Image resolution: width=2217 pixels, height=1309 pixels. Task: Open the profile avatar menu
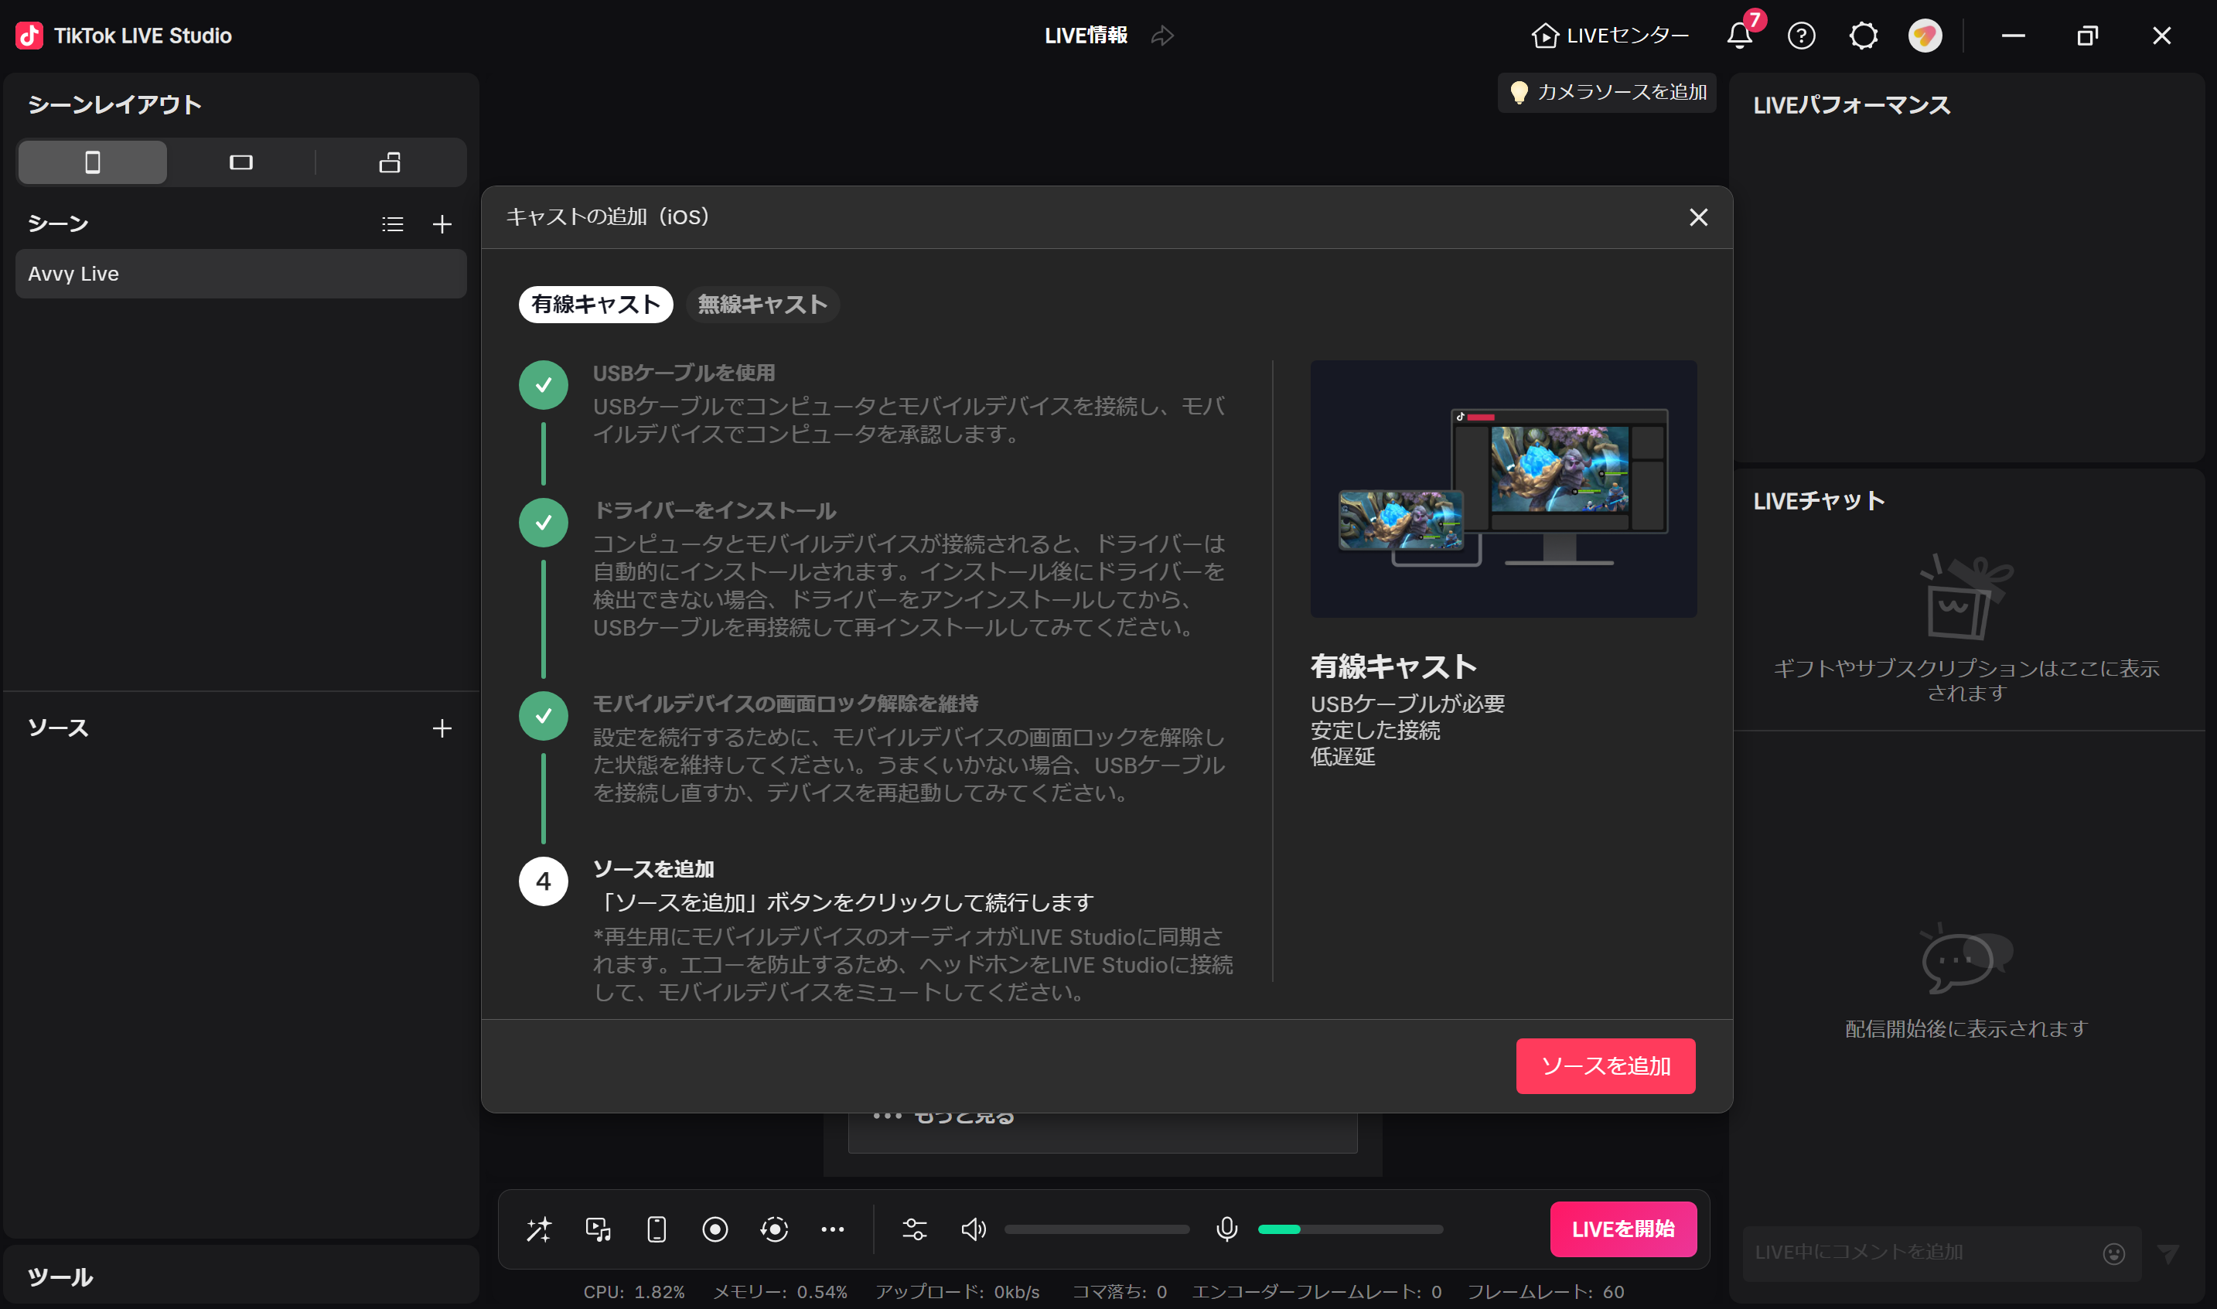click(1925, 36)
